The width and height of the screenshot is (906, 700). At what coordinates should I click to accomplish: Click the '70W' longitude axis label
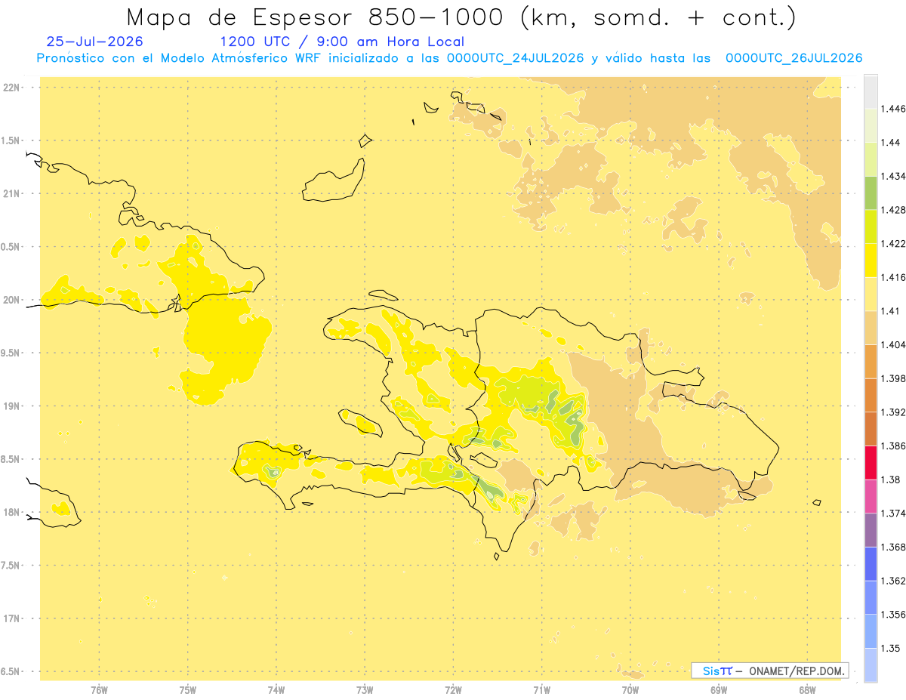coord(630,689)
